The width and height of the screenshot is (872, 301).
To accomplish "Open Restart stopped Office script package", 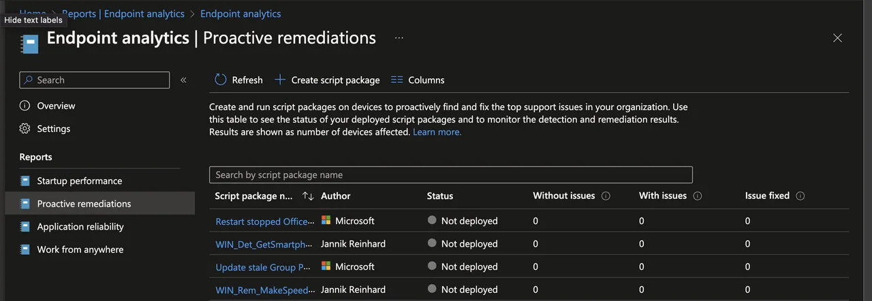I will click(265, 222).
